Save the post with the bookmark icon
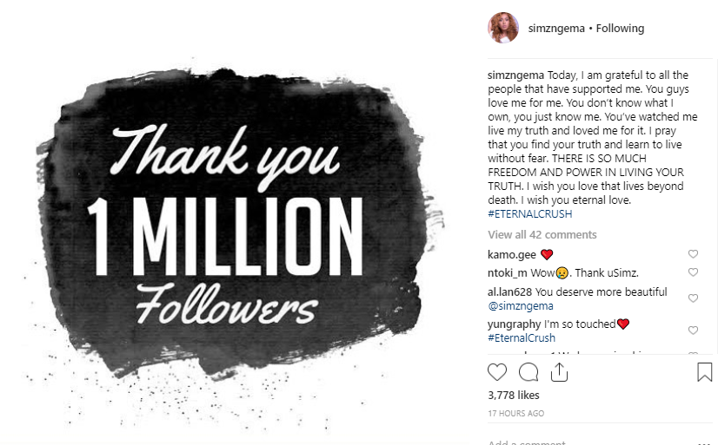The height and width of the screenshot is (445, 718). (x=705, y=372)
